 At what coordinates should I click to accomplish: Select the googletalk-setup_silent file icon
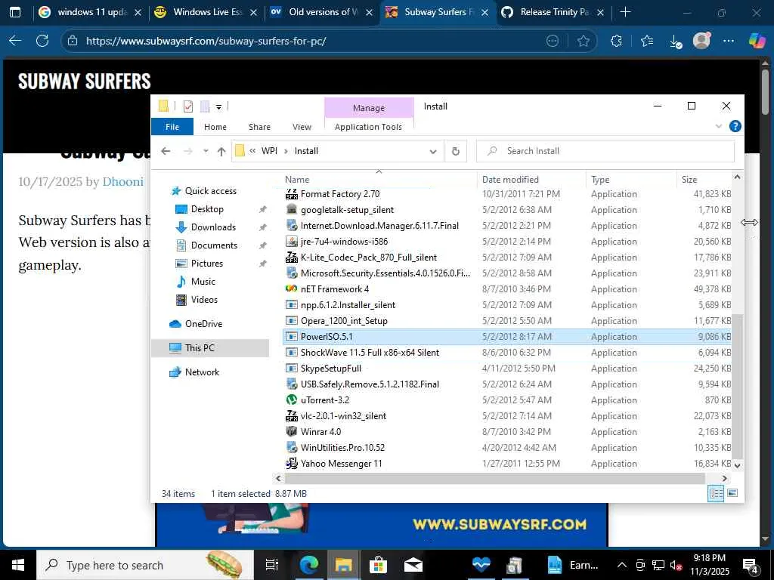click(x=292, y=210)
